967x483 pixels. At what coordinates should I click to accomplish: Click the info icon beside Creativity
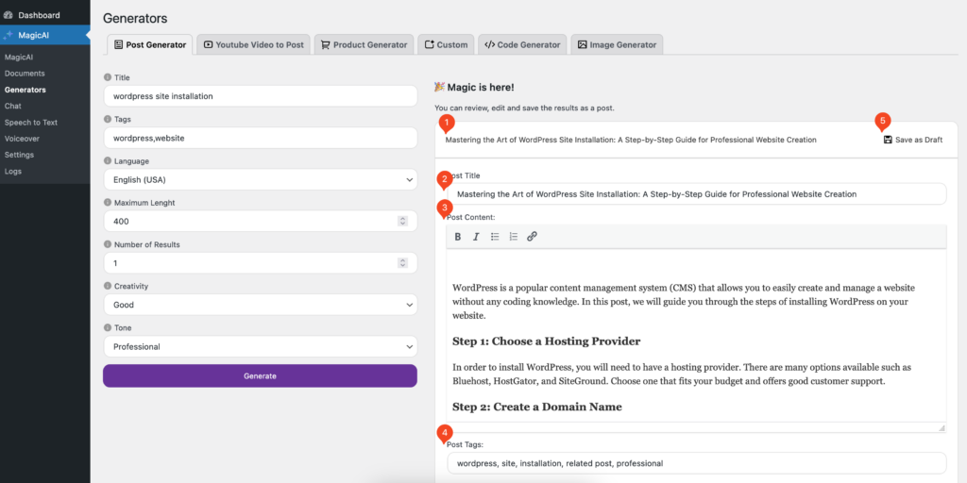point(107,286)
